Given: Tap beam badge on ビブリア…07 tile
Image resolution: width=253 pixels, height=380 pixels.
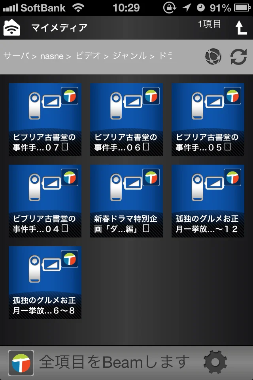Looking at the screenshot, I should click(70, 96).
